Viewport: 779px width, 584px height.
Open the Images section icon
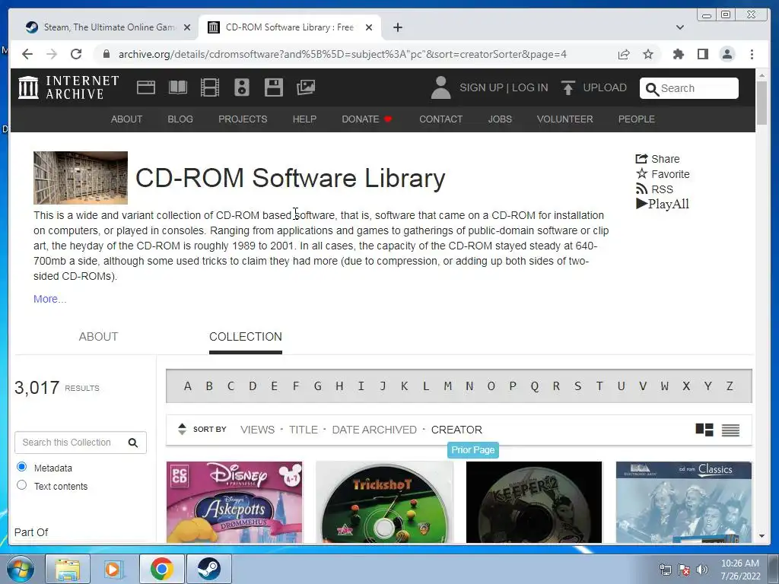click(306, 87)
